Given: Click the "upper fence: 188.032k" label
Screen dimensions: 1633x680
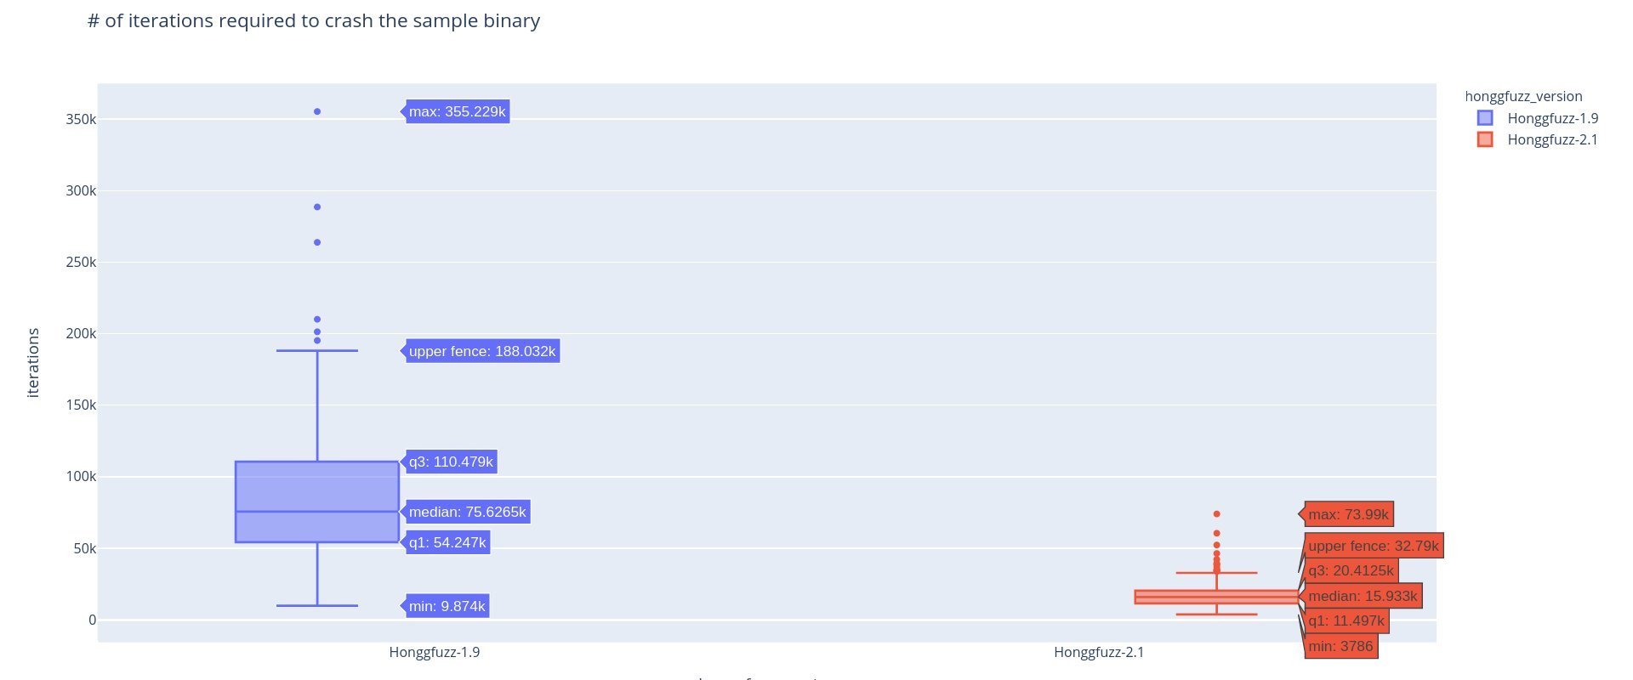Looking at the screenshot, I should [481, 351].
